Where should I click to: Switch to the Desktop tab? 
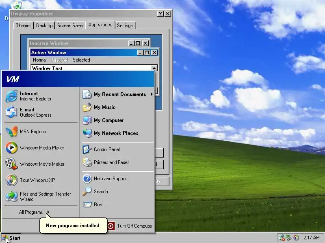coord(44,26)
